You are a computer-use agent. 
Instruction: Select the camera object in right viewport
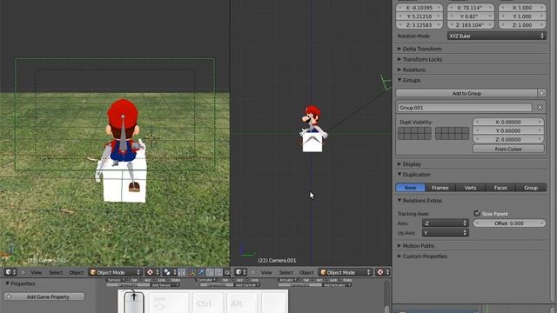click(386, 83)
